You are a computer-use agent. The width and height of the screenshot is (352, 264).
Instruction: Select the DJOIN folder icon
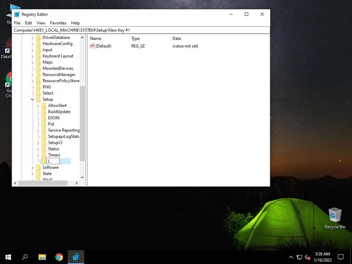pyautogui.click(x=44, y=118)
